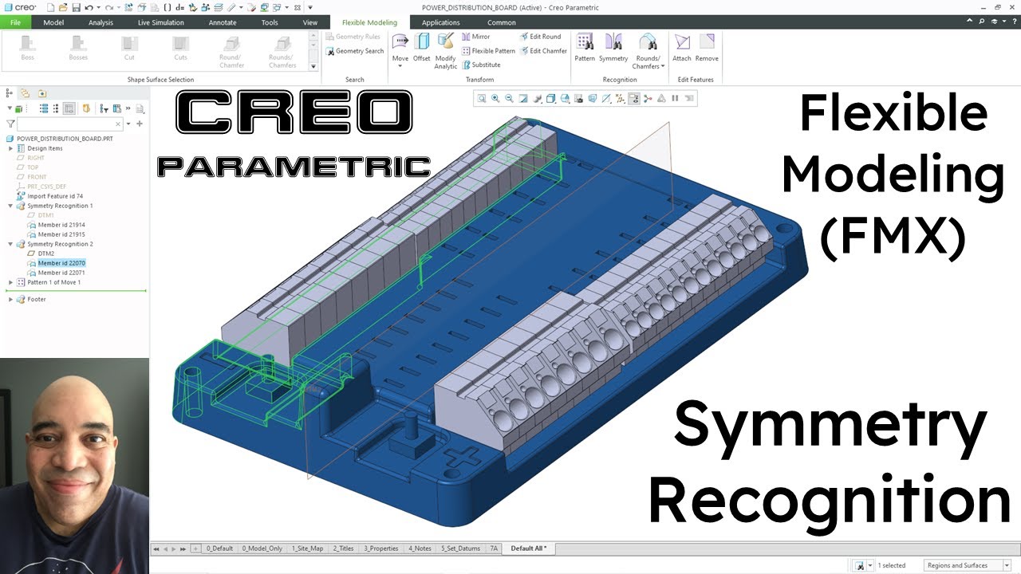
Task: Click the model tree filter funnel icon
Action: (10, 124)
